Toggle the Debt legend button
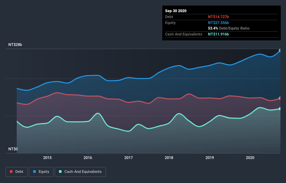Screen dimensions: 286x183 coord(16,172)
